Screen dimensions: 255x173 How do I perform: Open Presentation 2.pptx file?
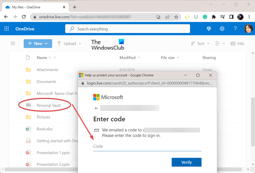53,164
